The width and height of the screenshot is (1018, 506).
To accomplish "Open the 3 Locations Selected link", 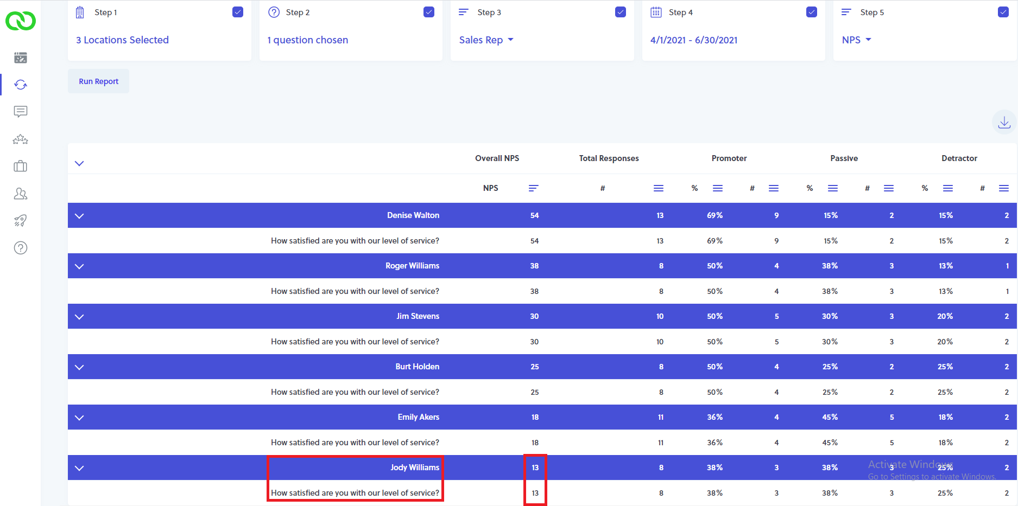I will pyautogui.click(x=122, y=40).
